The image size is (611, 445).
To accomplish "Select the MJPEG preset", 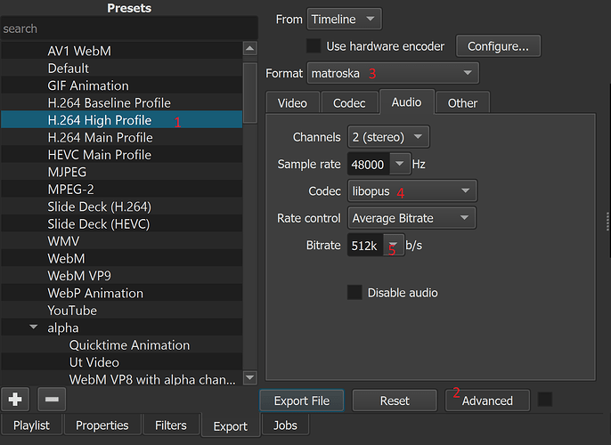I will 121,171.
